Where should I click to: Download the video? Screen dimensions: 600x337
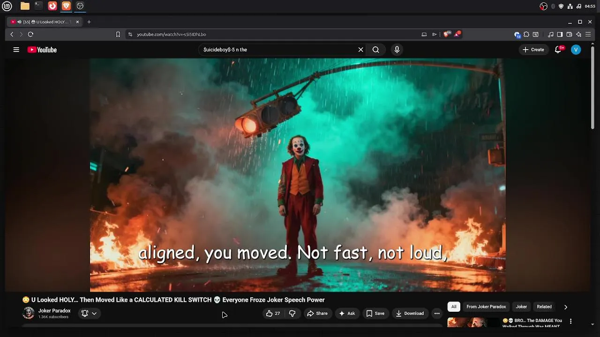[410, 314]
